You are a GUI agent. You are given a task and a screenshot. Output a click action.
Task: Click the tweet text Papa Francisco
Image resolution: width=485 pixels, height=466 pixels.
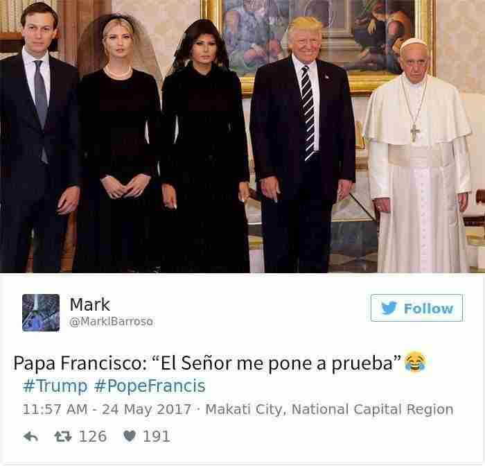[x=78, y=363]
